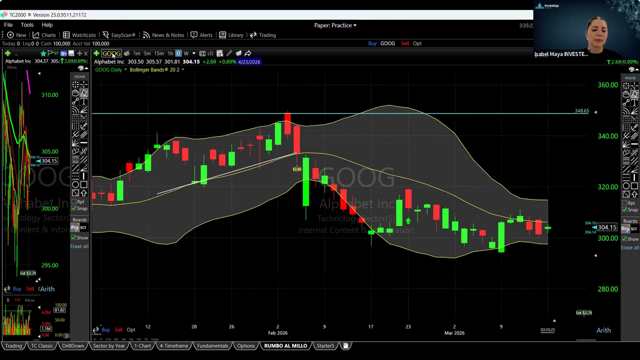Click Erase all in left palette
This screenshot has height=360, width=640.
click(79, 246)
